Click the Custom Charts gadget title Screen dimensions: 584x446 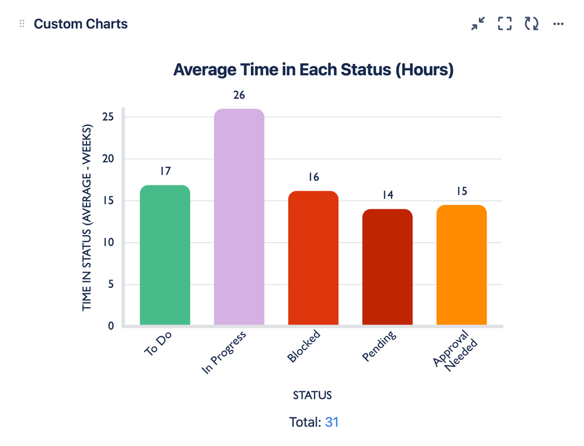[x=81, y=24]
